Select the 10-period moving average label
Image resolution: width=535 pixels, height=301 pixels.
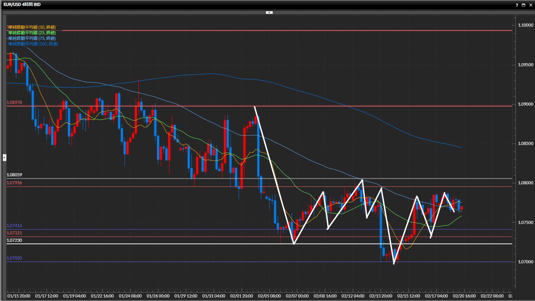[x=32, y=27]
